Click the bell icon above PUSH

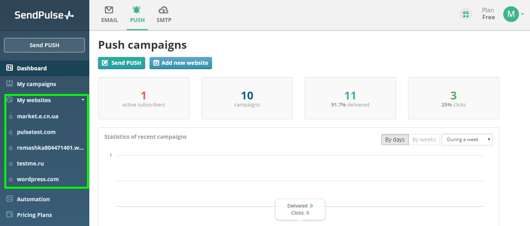tap(137, 10)
